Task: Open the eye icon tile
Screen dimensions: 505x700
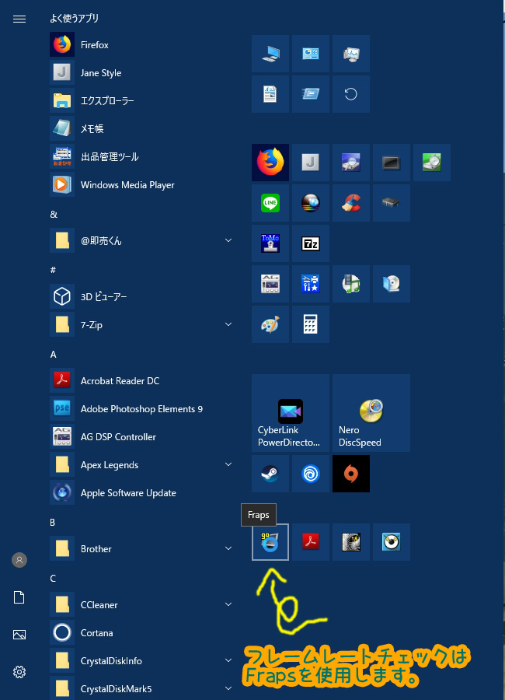Action: click(x=392, y=542)
